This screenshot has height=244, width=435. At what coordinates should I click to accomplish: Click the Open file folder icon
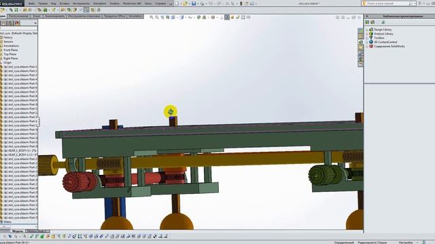pyautogui.click(x=185, y=3)
